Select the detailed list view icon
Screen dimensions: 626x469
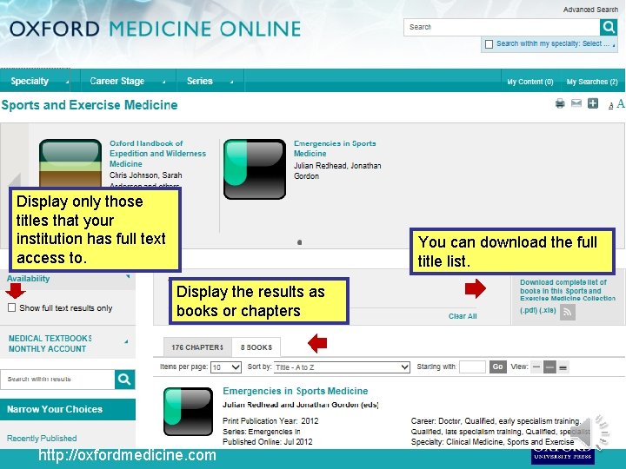pos(563,367)
